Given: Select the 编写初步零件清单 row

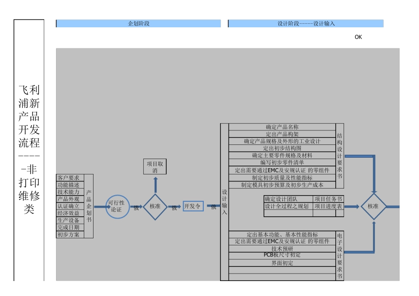Looking at the screenshot, I should [282, 162].
